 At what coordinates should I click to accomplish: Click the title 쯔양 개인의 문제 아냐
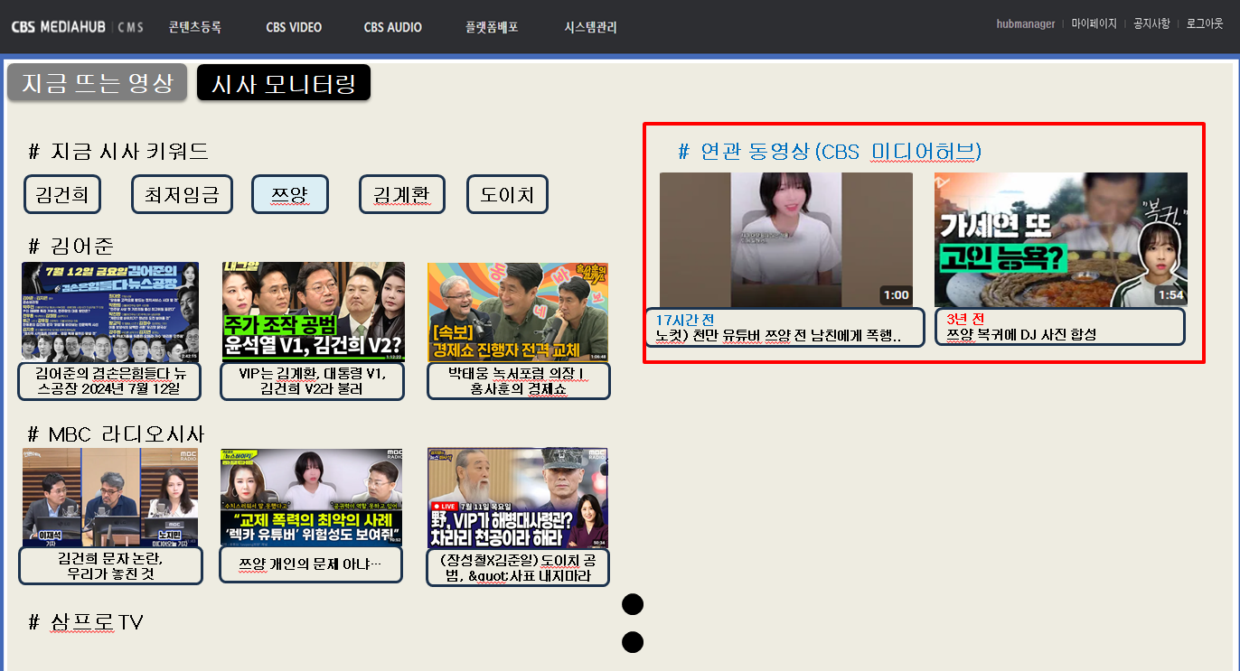pos(312,566)
